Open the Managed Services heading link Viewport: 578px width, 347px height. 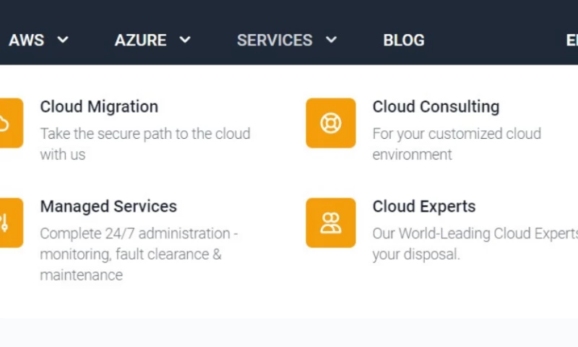108,206
